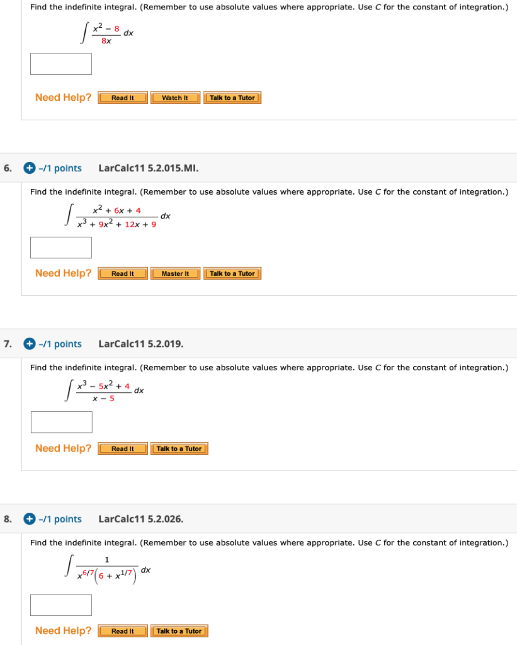The width and height of the screenshot is (517, 645).
Task: Open Talk to a Tutor for question 6
Action: (232, 273)
